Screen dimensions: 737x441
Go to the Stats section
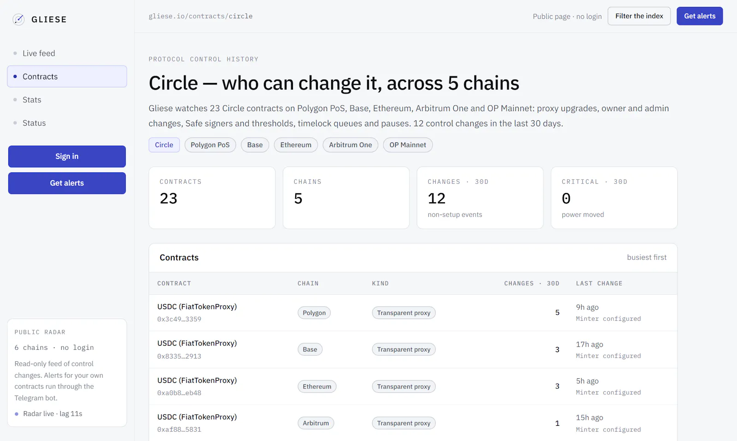[67, 100]
